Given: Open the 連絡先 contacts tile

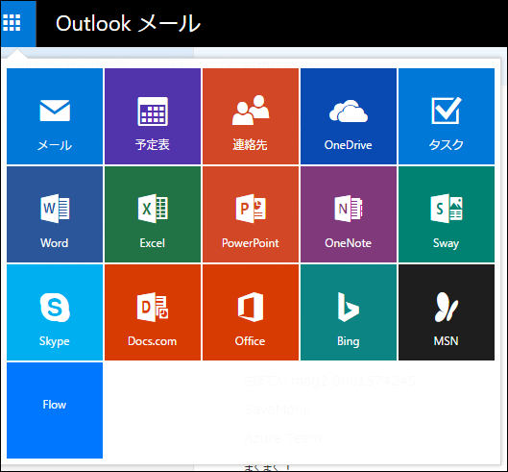Looking at the screenshot, I should (x=251, y=116).
